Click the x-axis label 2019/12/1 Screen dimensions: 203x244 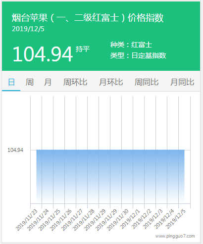tap(130, 219)
